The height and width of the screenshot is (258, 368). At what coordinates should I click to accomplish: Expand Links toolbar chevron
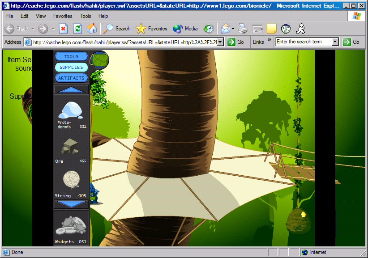[270, 40]
